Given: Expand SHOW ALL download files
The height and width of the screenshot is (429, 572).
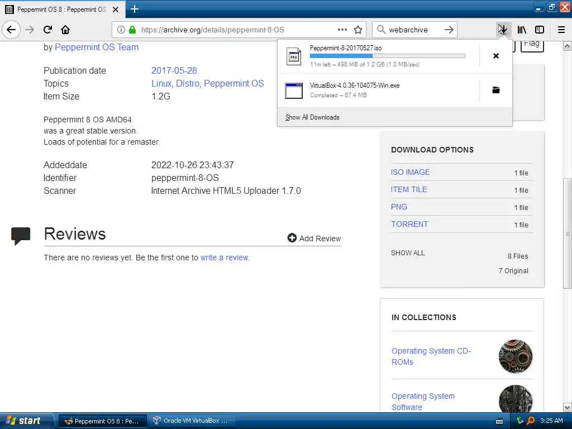Looking at the screenshot, I should pyautogui.click(x=408, y=253).
